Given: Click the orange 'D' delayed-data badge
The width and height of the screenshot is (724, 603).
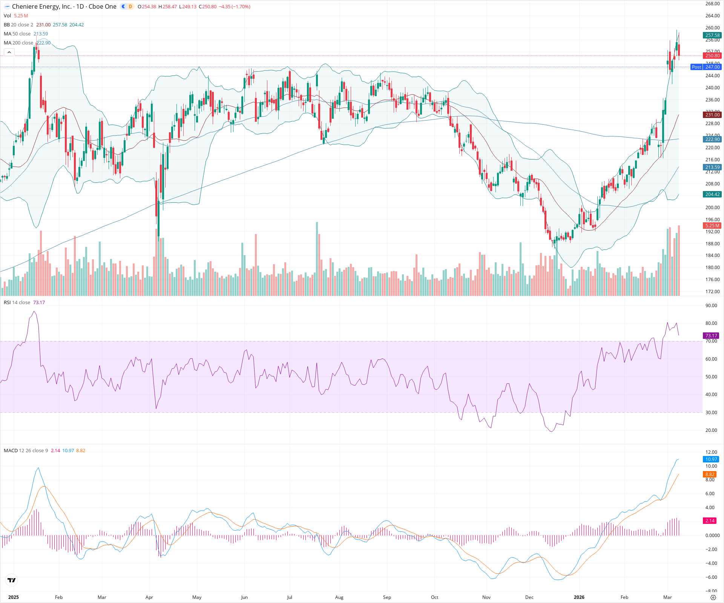Looking at the screenshot, I should tap(130, 6).
